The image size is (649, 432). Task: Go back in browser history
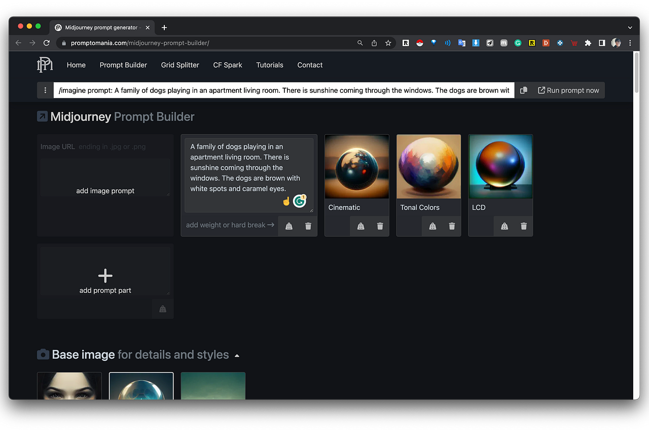point(18,43)
